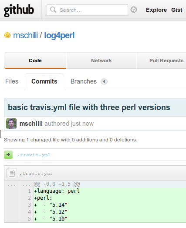Open the mschilli user profile link
Screen dimensions: 186x228
pos(25,35)
